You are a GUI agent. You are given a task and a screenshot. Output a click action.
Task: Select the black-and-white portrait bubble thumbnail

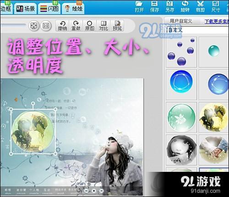pyautogui.click(x=181, y=150)
